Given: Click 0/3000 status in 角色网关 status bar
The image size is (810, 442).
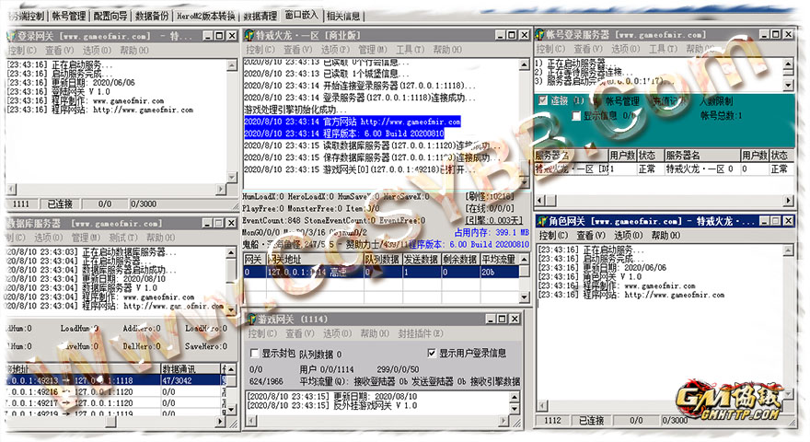Looking at the screenshot, I should tap(674, 420).
